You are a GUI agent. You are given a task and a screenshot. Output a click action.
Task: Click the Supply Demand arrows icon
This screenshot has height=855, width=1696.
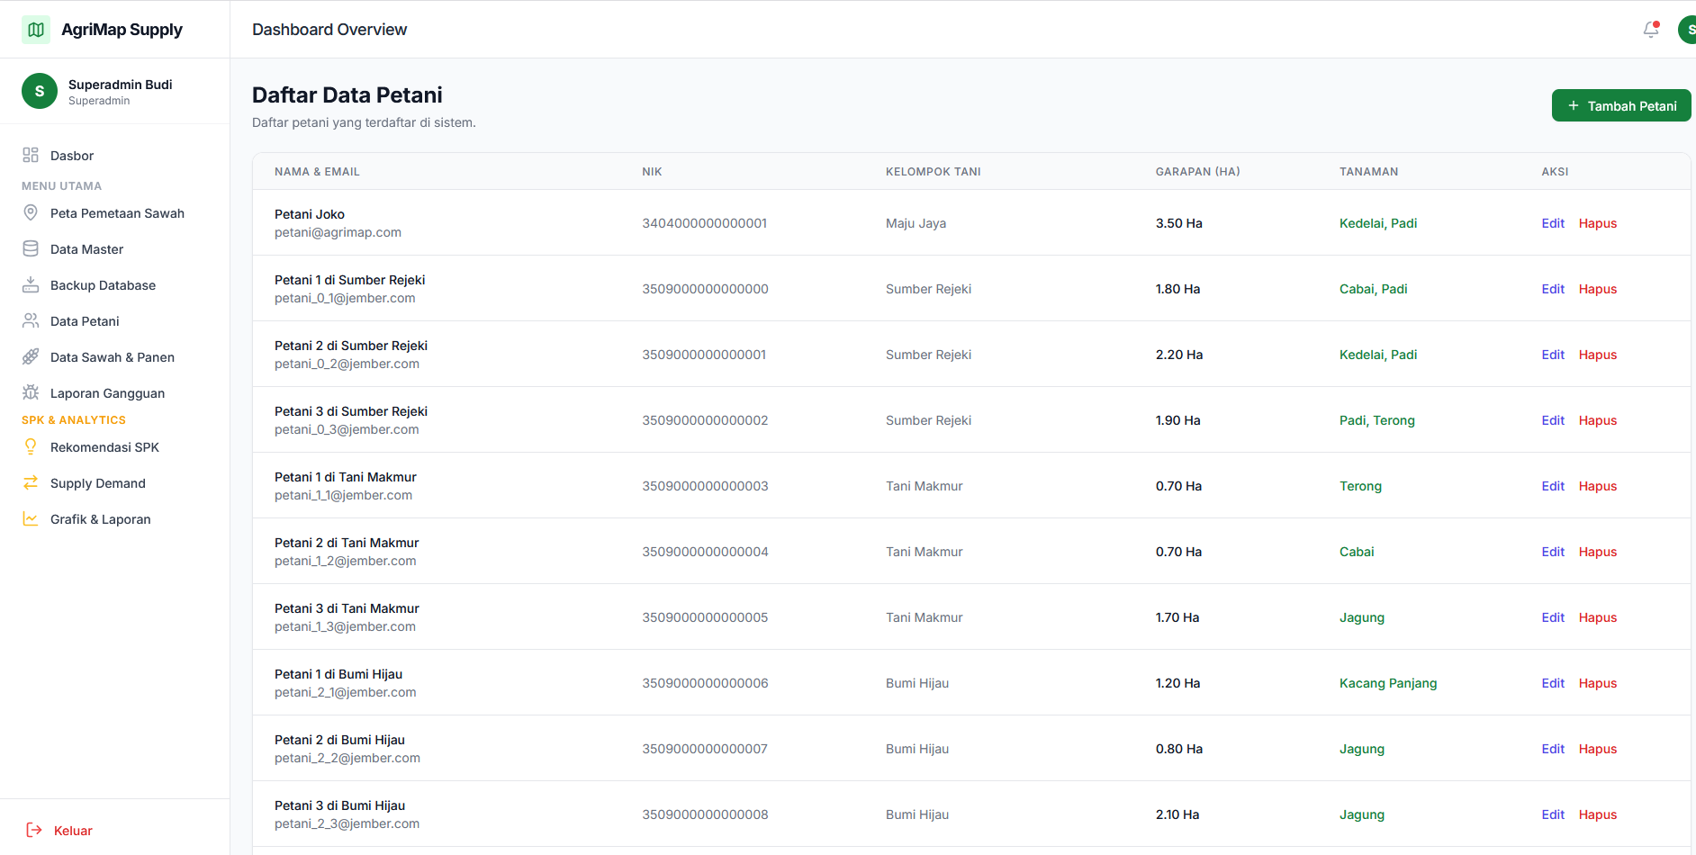coord(31,483)
